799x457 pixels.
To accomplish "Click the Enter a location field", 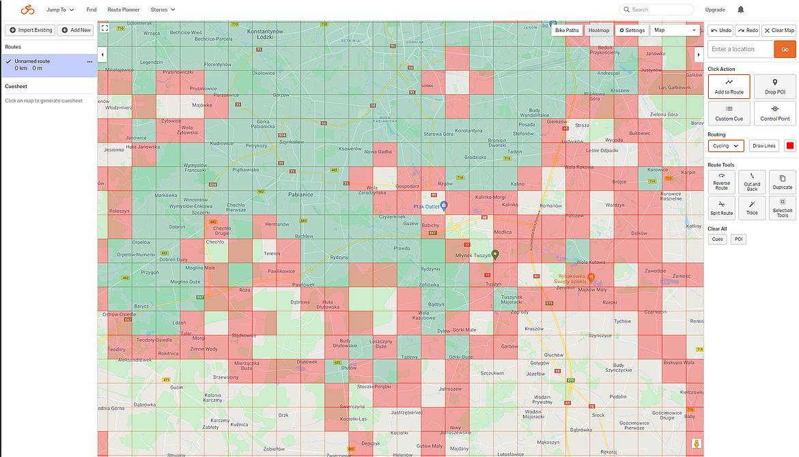I will pyautogui.click(x=741, y=49).
